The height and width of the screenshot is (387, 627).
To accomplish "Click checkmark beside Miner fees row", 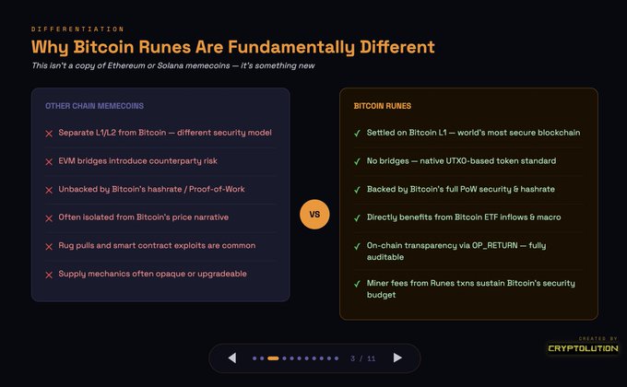I will 357,284.
